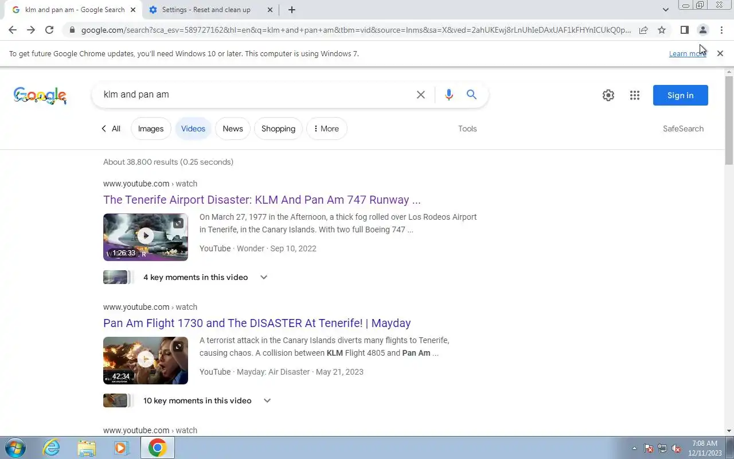
Task: Open tab search dropdown arrow
Action: (x=665, y=10)
